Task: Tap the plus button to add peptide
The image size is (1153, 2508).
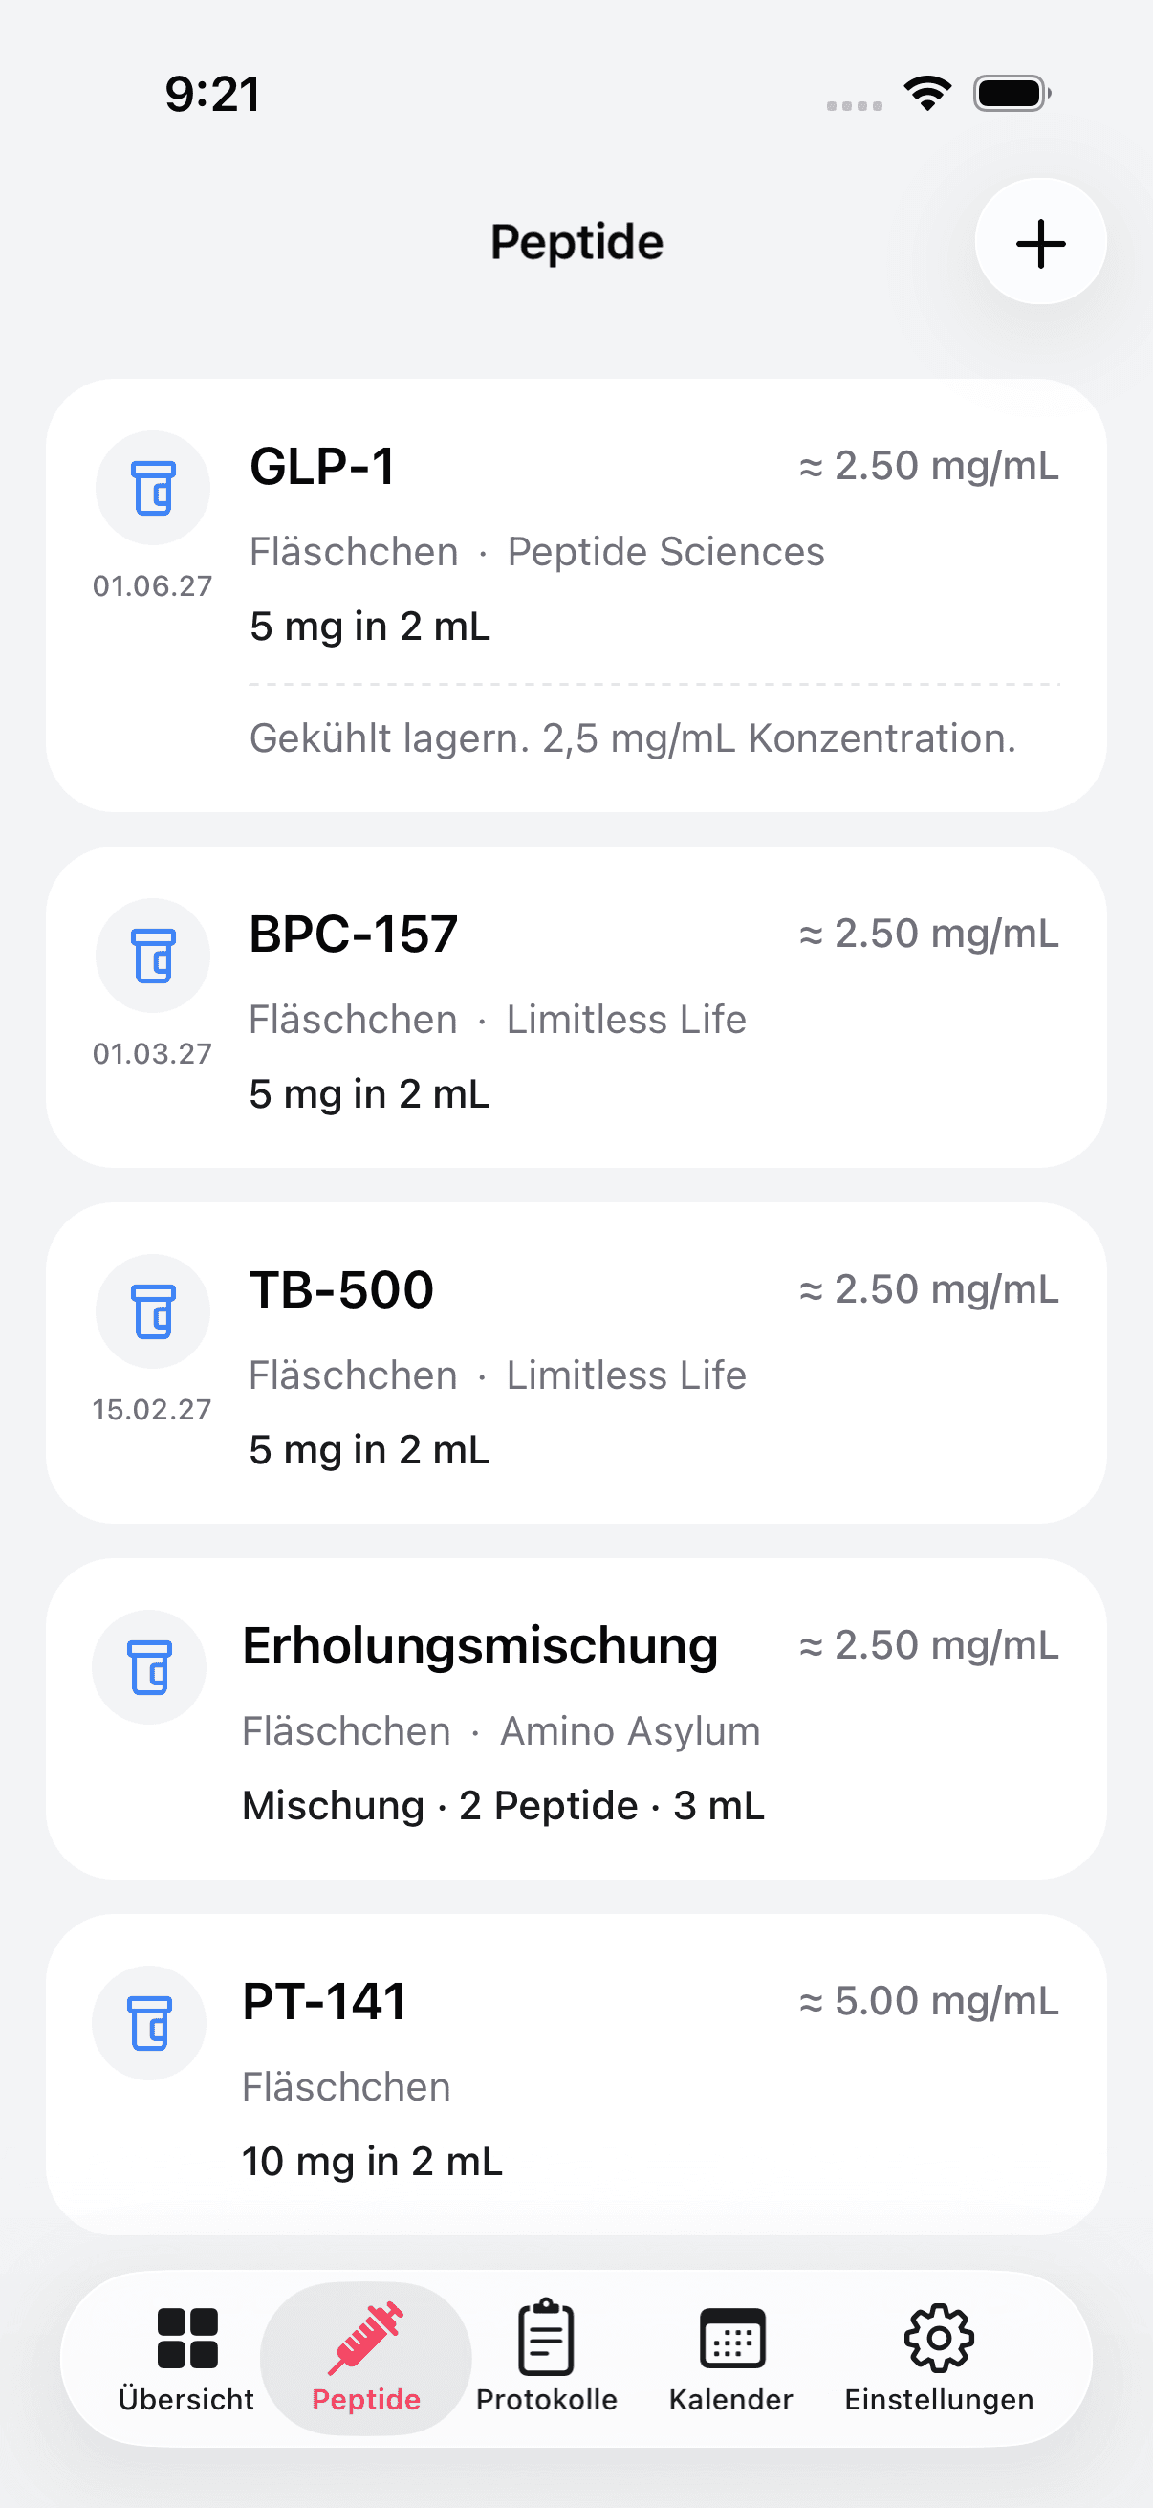Action: pyautogui.click(x=1040, y=242)
